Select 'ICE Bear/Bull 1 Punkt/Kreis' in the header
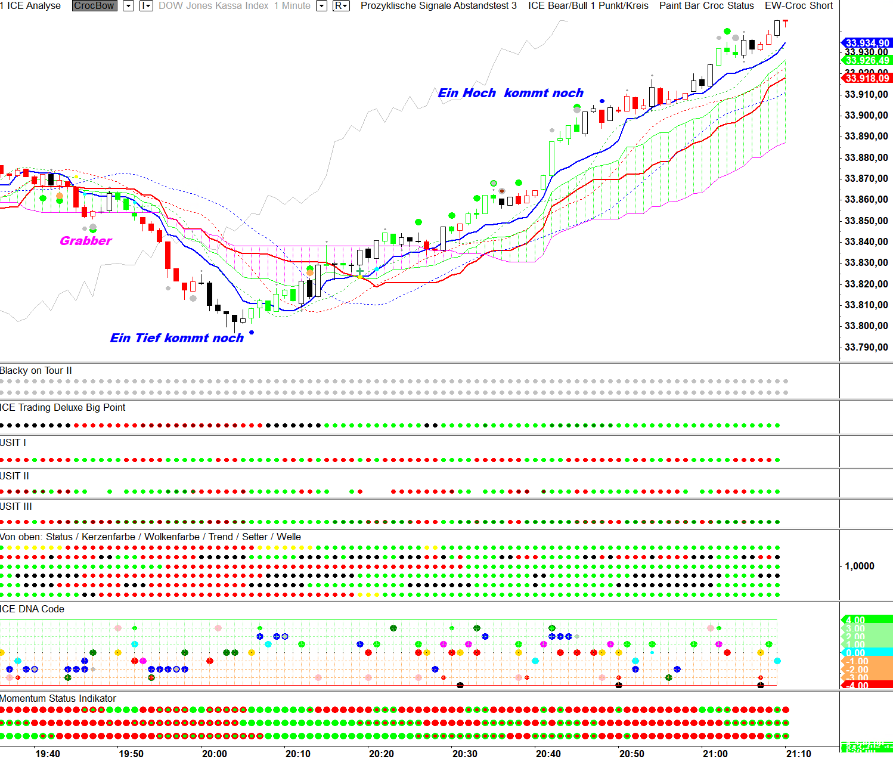 pos(588,6)
